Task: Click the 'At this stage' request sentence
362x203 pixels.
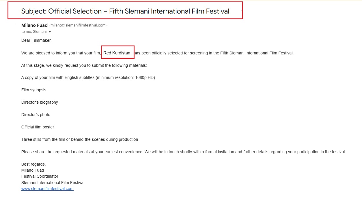Action: click(x=84, y=65)
